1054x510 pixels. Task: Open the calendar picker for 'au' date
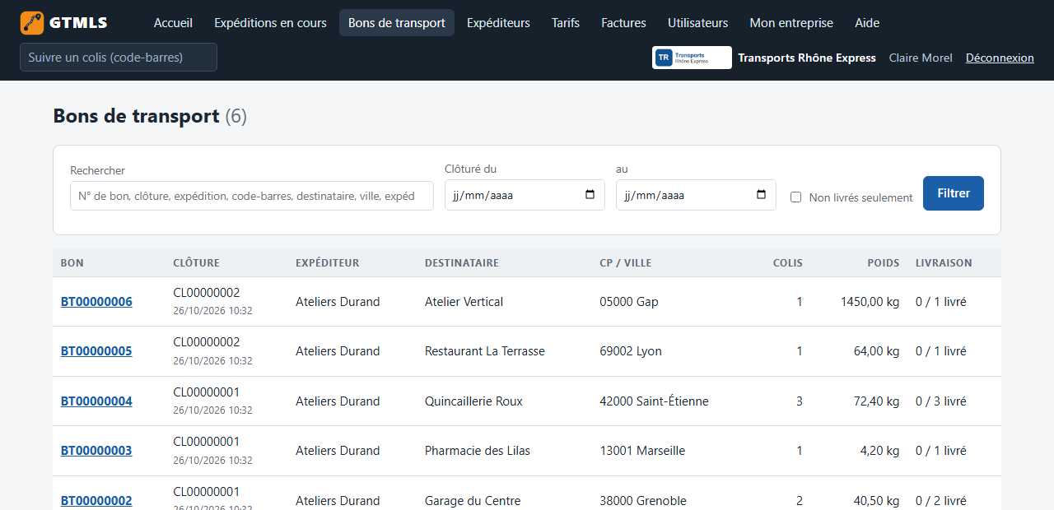761,195
